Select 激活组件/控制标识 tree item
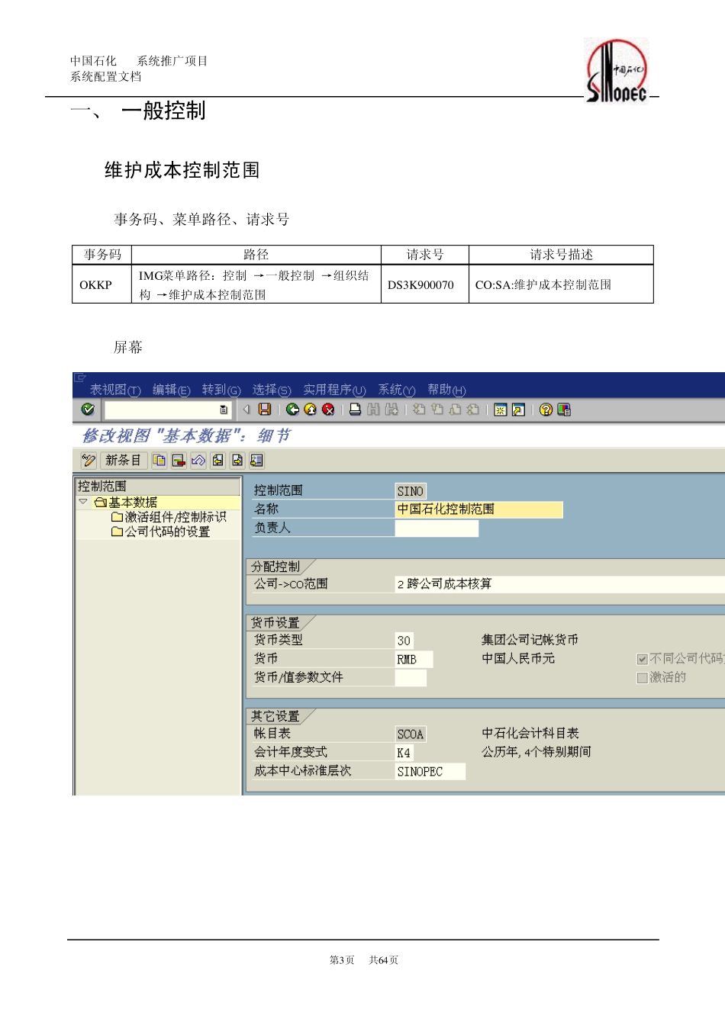This screenshot has width=725, height=1025. click(x=169, y=517)
